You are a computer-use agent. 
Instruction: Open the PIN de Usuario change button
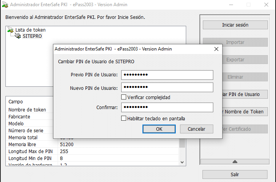(245, 94)
